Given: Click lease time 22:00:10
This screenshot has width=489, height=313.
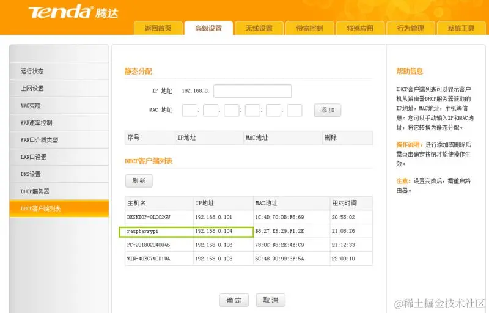Looking at the screenshot, I should coord(343,259).
